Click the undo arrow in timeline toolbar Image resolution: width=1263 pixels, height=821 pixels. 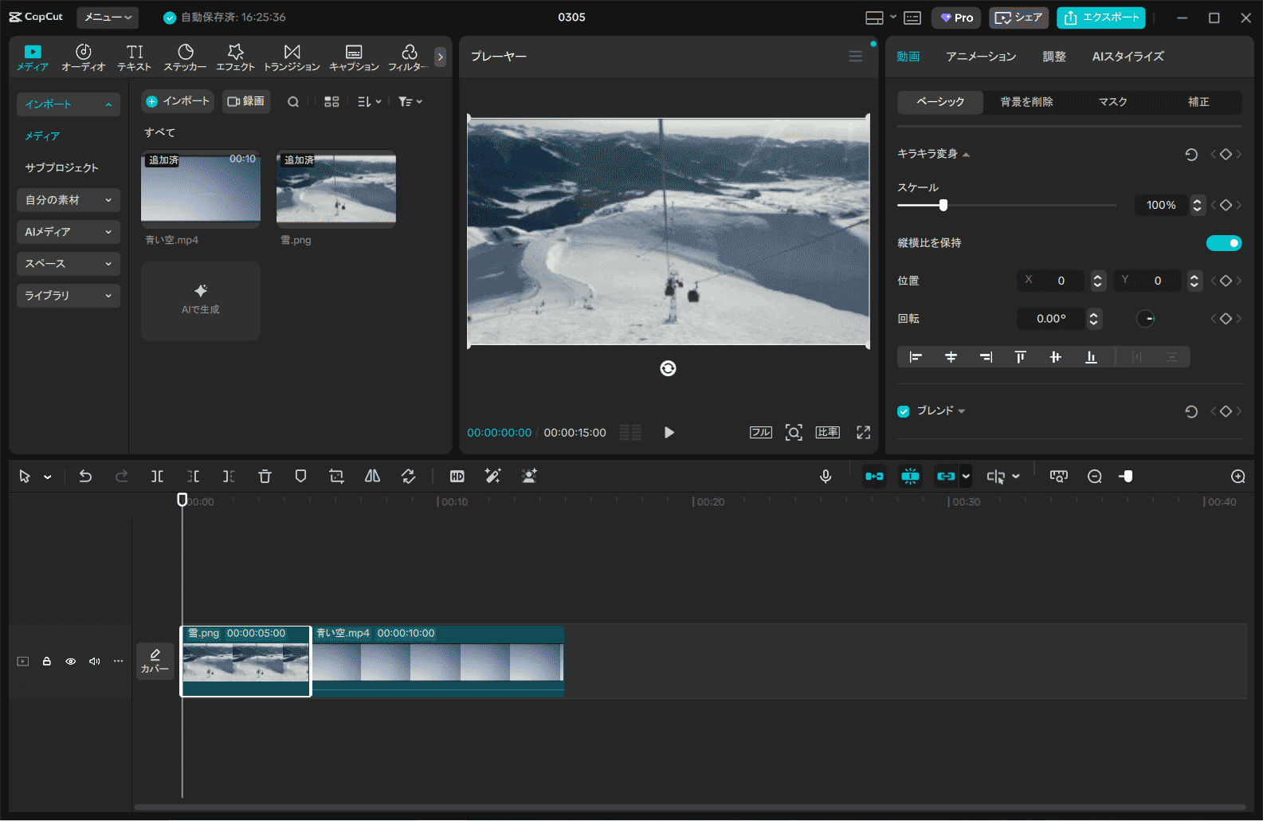85,476
